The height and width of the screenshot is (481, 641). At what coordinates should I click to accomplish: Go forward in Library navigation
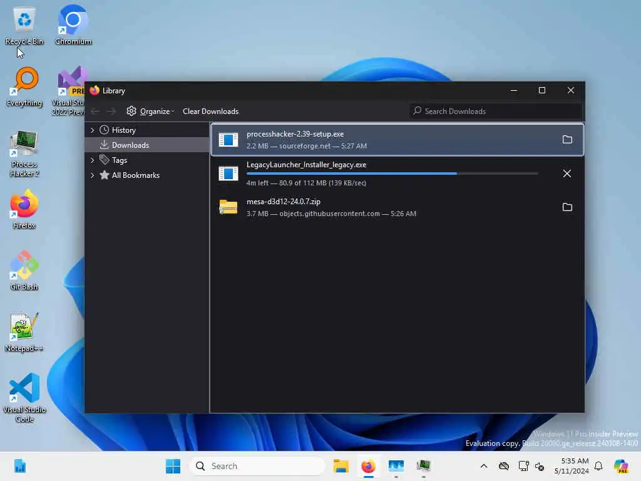pyautogui.click(x=111, y=111)
